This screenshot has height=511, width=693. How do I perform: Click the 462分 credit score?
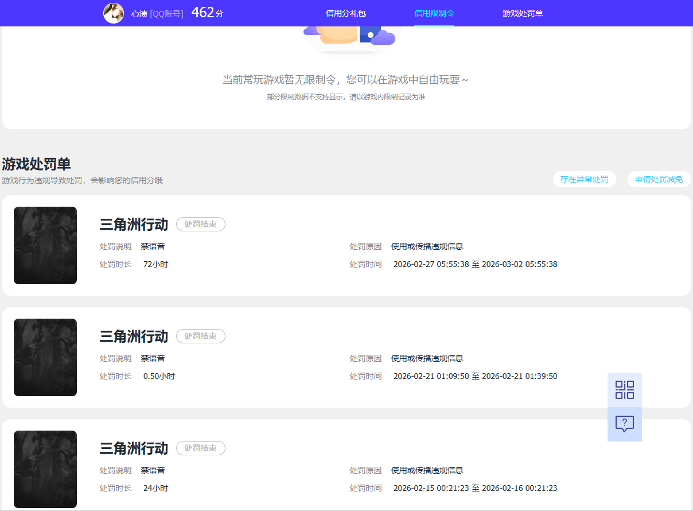coord(207,13)
